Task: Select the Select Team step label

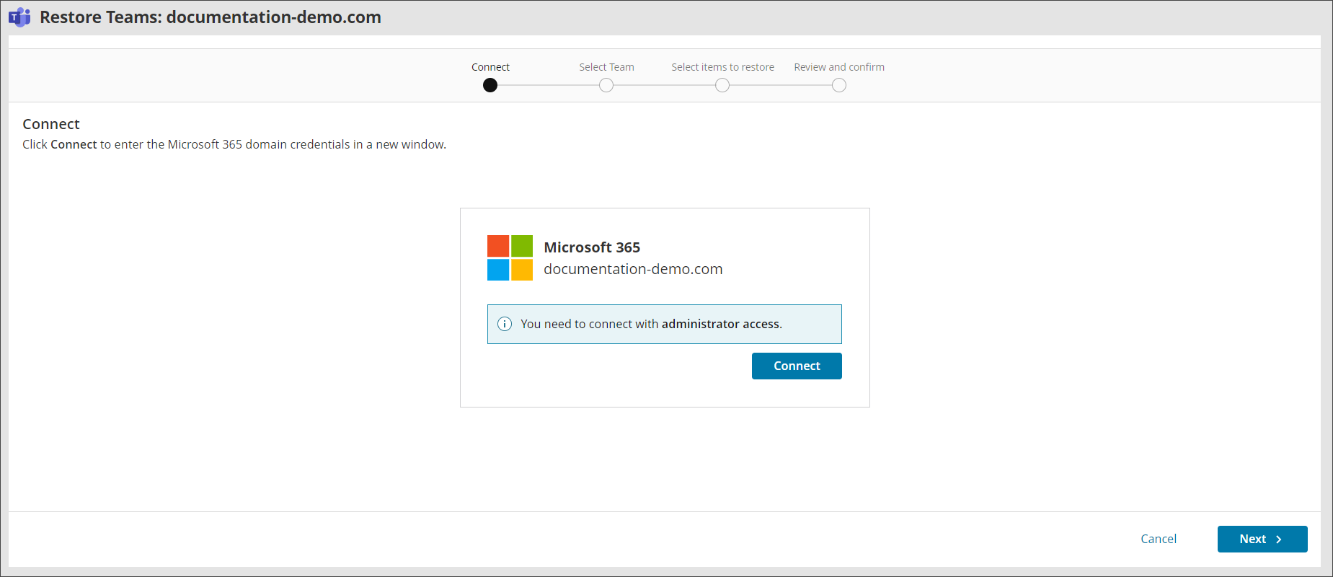Action: click(x=606, y=67)
